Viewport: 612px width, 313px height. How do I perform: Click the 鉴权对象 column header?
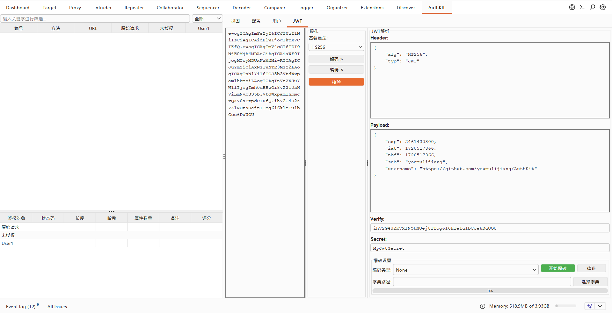[x=16, y=218]
